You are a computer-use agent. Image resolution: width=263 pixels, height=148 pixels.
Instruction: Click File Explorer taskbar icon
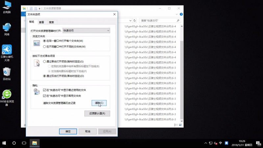point(35,143)
